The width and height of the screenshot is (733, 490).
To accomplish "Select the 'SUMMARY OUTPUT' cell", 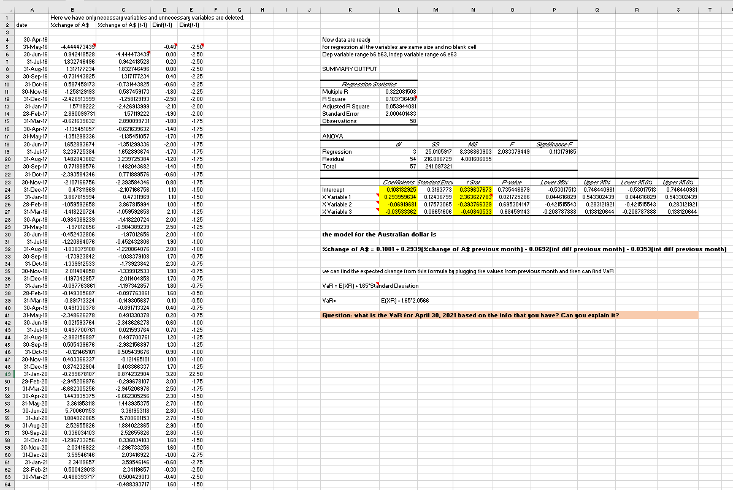I will tap(350, 69).
